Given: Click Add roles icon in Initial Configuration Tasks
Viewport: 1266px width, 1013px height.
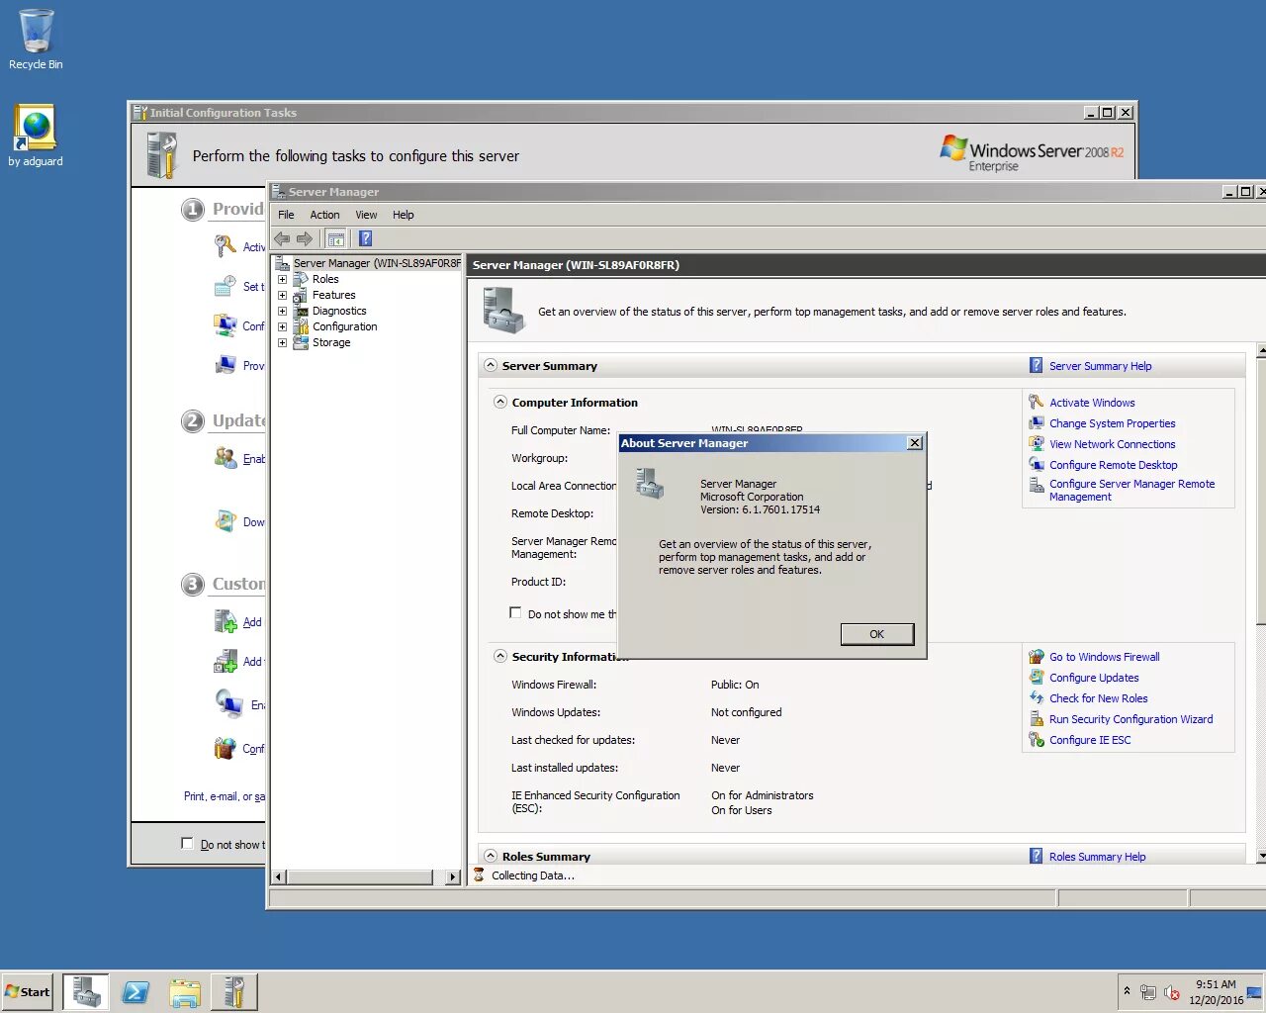Looking at the screenshot, I should point(226,621).
